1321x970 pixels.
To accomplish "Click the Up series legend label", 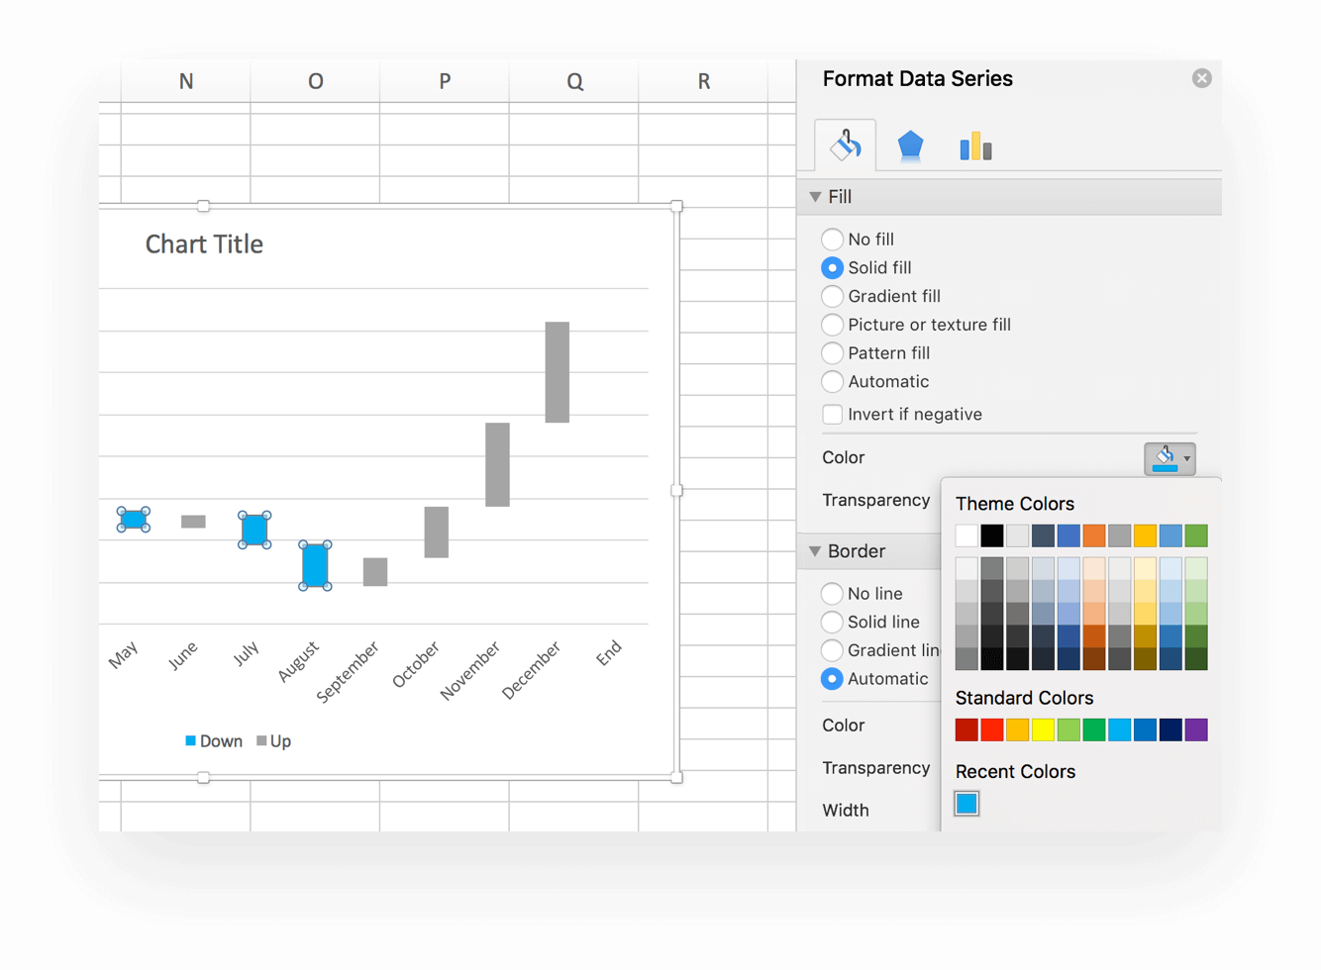I will coord(278,740).
